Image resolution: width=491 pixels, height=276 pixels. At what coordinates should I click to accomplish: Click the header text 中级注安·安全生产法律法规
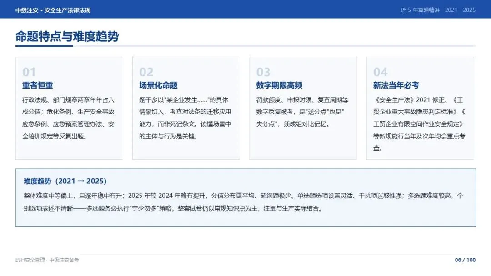click(53, 10)
